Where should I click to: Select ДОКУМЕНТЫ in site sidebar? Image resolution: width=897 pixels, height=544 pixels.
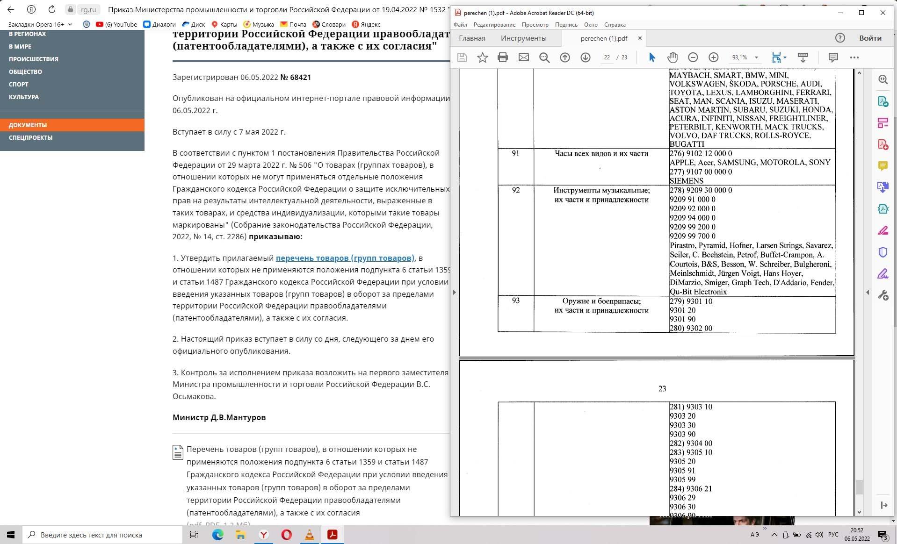coord(72,125)
